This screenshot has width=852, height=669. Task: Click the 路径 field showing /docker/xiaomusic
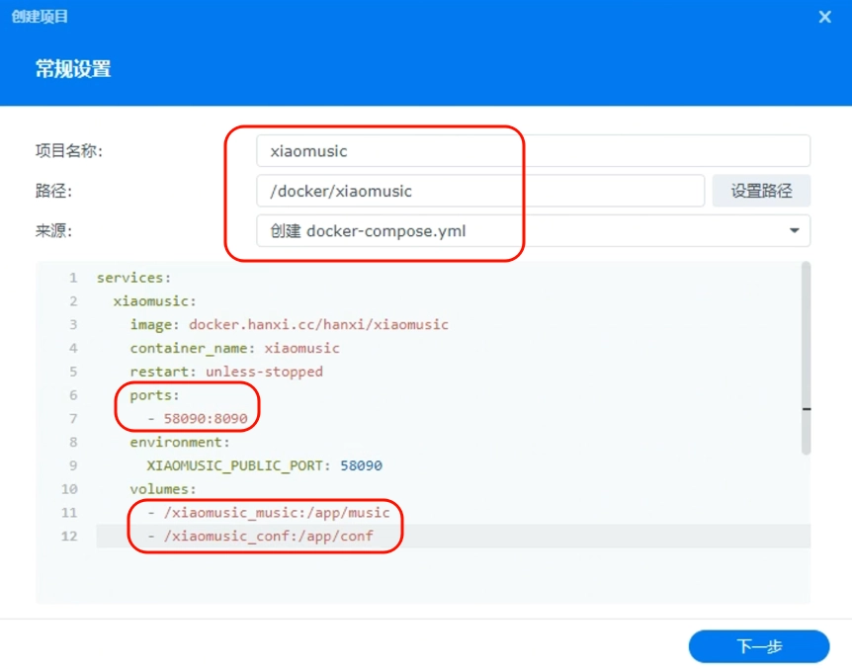[x=480, y=191]
